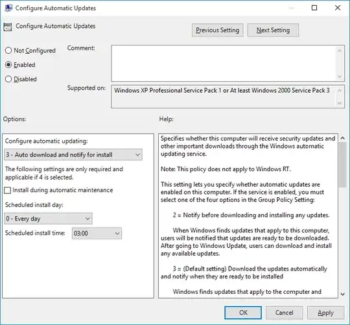
Task: Click the Supported on scroll up arrow
Action: (340, 90)
